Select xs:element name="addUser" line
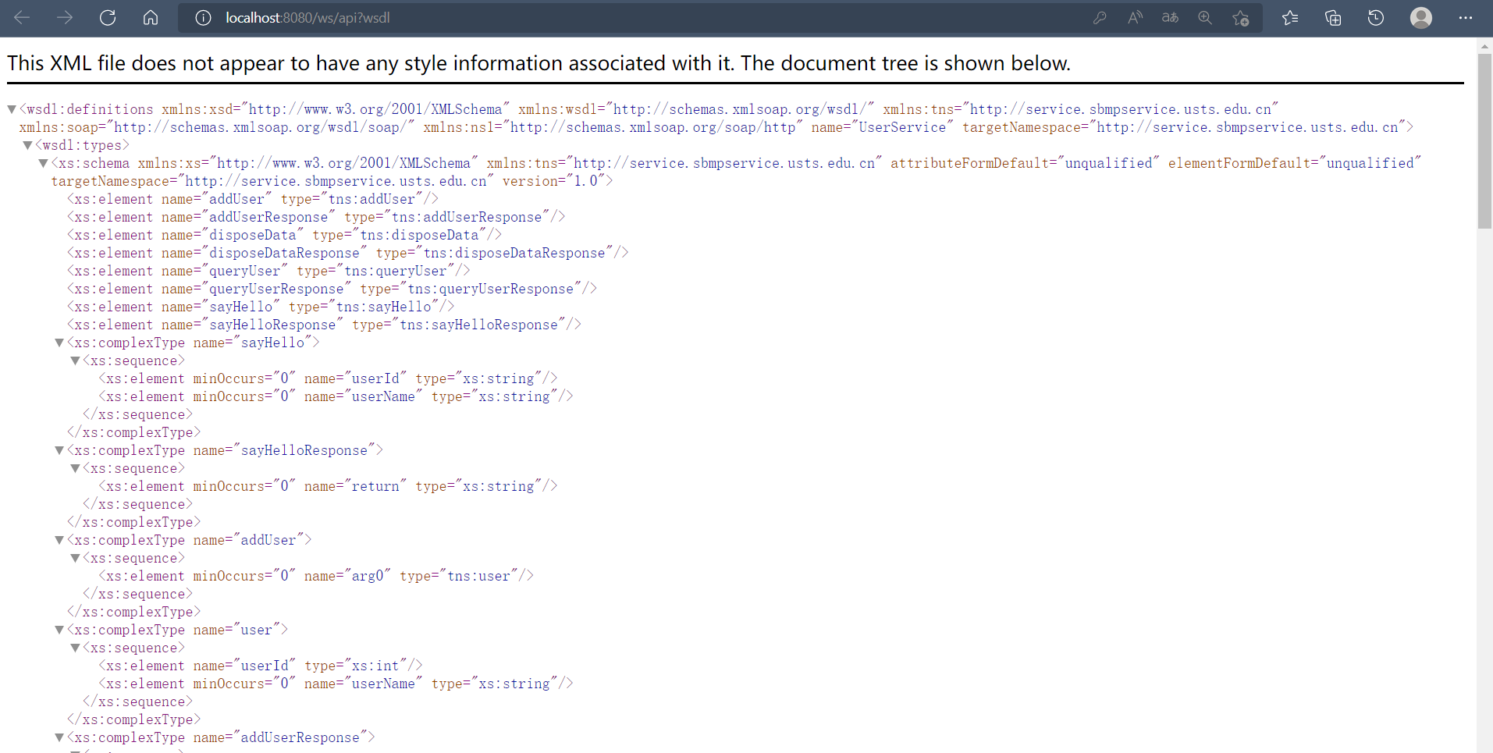This screenshot has height=753, width=1493. pos(253,199)
